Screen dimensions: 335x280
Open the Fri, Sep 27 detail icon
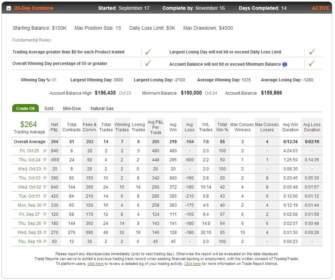pos(45,214)
